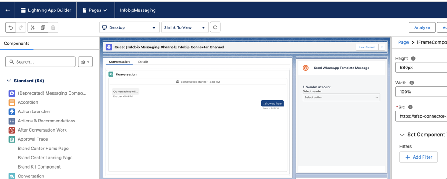This screenshot has height=179, width=447.
Task: Select Brand Kit Component entry
Action: pyautogui.click(x=39, y=167)
